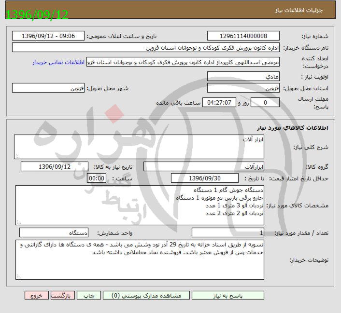This screenshot has height=313, width=341.
Task: Click the text نردبان الو 2 متری 2 عدد
Action: (x=234, y=214)
